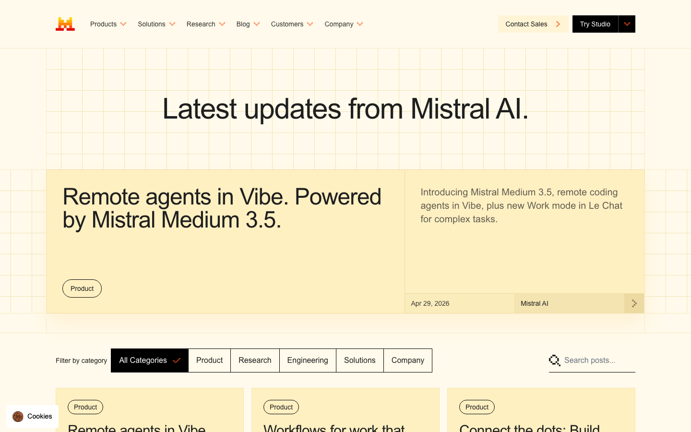Click the Filter by category label

pyautogui.click(x=81, y=360)
